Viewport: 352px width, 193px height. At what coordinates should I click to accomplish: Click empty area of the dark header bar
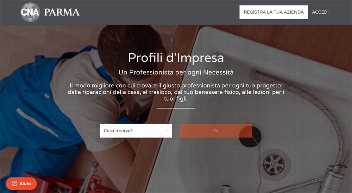tap(157, 12)
